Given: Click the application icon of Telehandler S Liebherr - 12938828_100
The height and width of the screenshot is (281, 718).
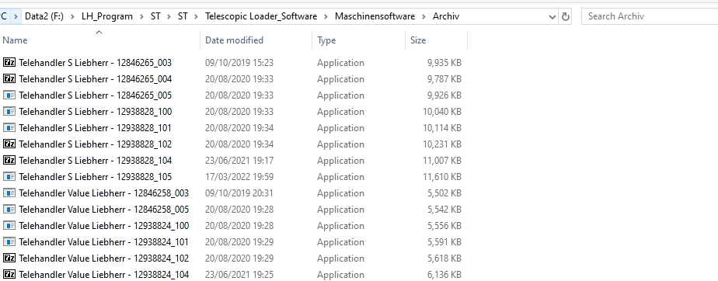Looking at the screenshot, I should coord(9,111).
